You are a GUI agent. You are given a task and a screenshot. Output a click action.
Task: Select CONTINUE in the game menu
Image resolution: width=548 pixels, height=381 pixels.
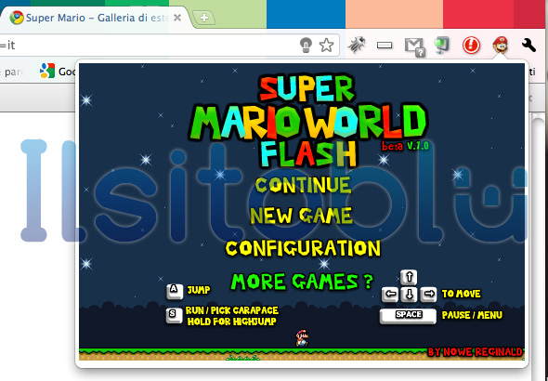click(303, 185)
